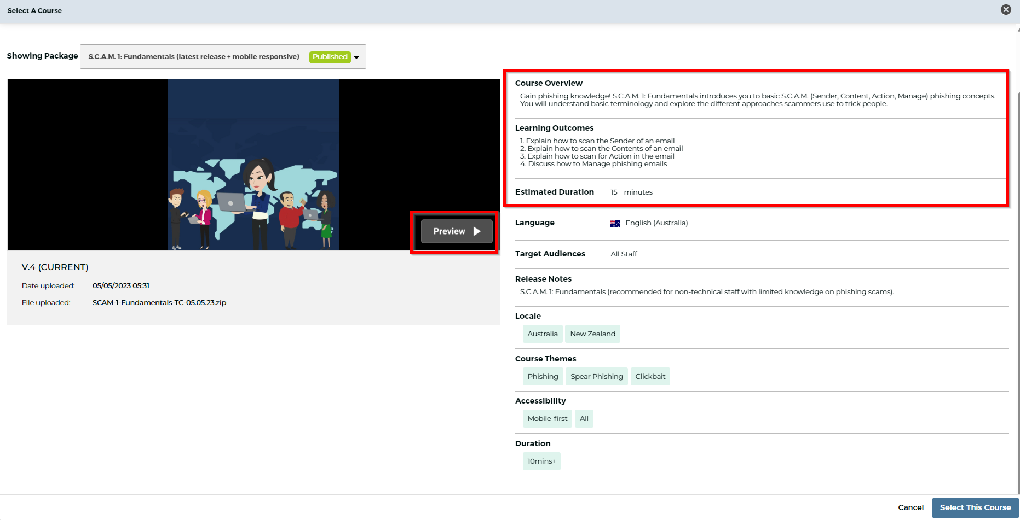The width and height of the screenshot is (1020, 520).
Task: Click the English (Australia) language text
Action: coord(656,223)
